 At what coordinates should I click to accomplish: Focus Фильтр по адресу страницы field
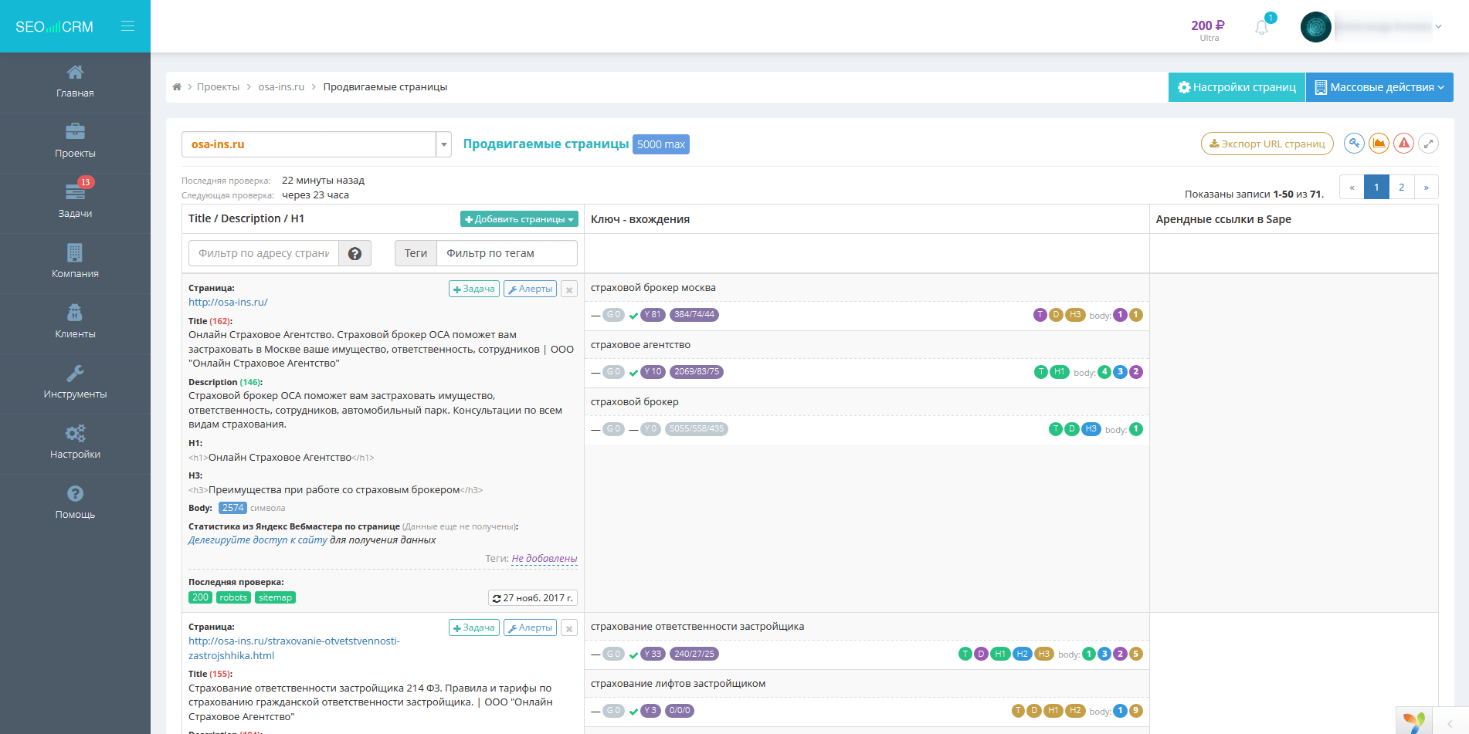[x=263, y=253]
